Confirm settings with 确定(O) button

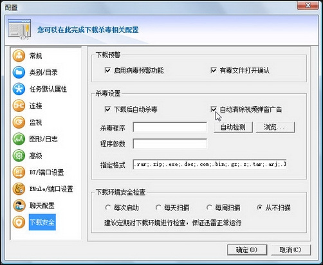247,250
